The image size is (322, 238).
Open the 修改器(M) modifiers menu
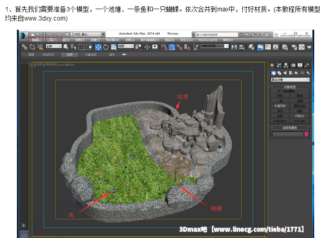click(x=113, y=40)
